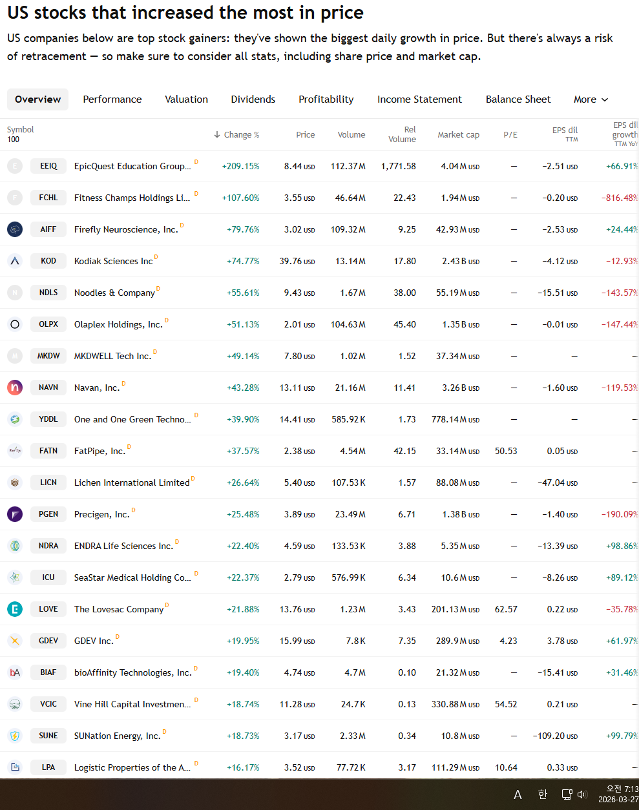Open the Kodiak Sciences Inc link

(x=114, y=261)
